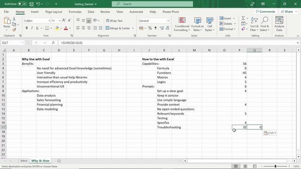This screenshot has height=169, width=301.
Task: Increase indent in Alignment group
Action: (x=100, y=28)
